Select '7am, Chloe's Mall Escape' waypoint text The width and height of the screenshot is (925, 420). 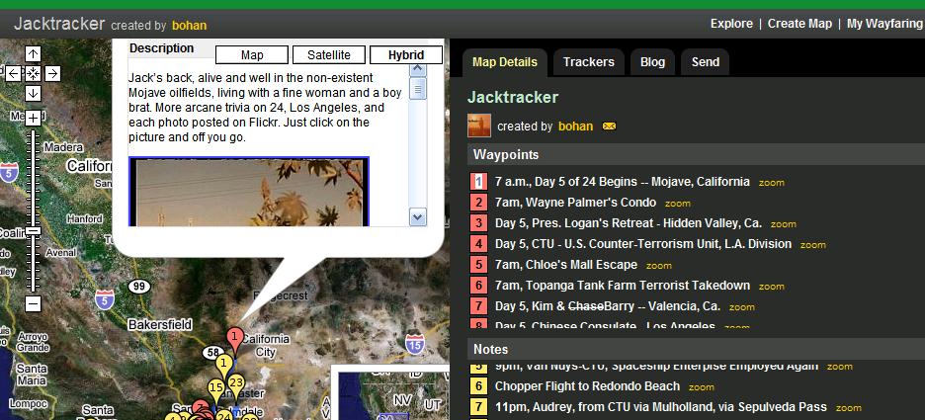(x=566, y=264)
